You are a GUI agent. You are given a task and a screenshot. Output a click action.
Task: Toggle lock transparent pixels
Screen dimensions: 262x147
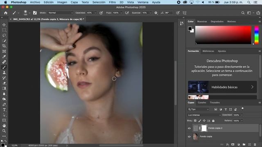[195, 120]
